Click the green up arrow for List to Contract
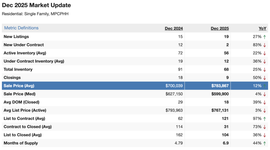The width and height of the screenshot is (270, 150). click(x=264, y=119)
